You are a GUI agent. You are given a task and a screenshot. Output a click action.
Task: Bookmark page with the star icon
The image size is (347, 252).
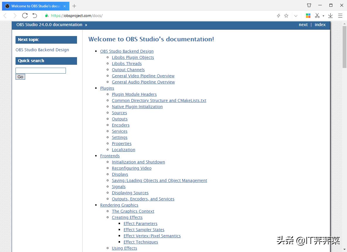click(286, 16)
